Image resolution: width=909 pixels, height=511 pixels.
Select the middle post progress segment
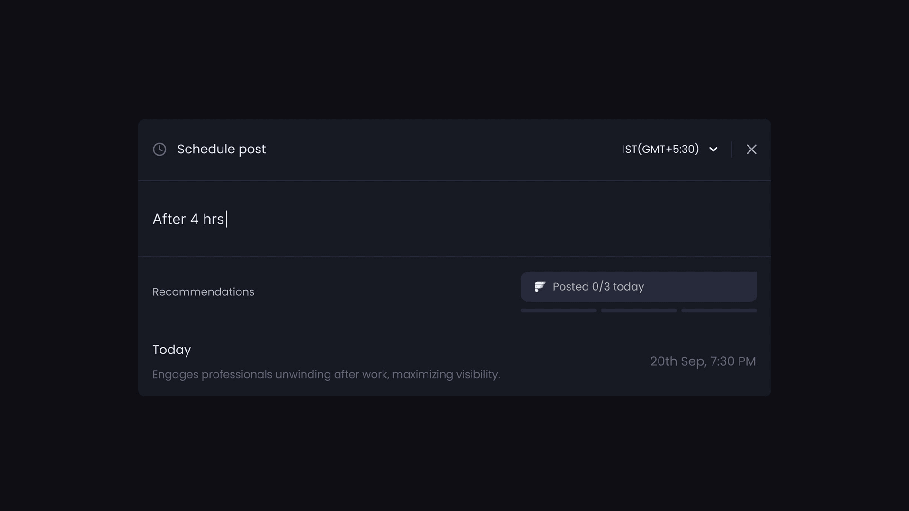(639, 311)
